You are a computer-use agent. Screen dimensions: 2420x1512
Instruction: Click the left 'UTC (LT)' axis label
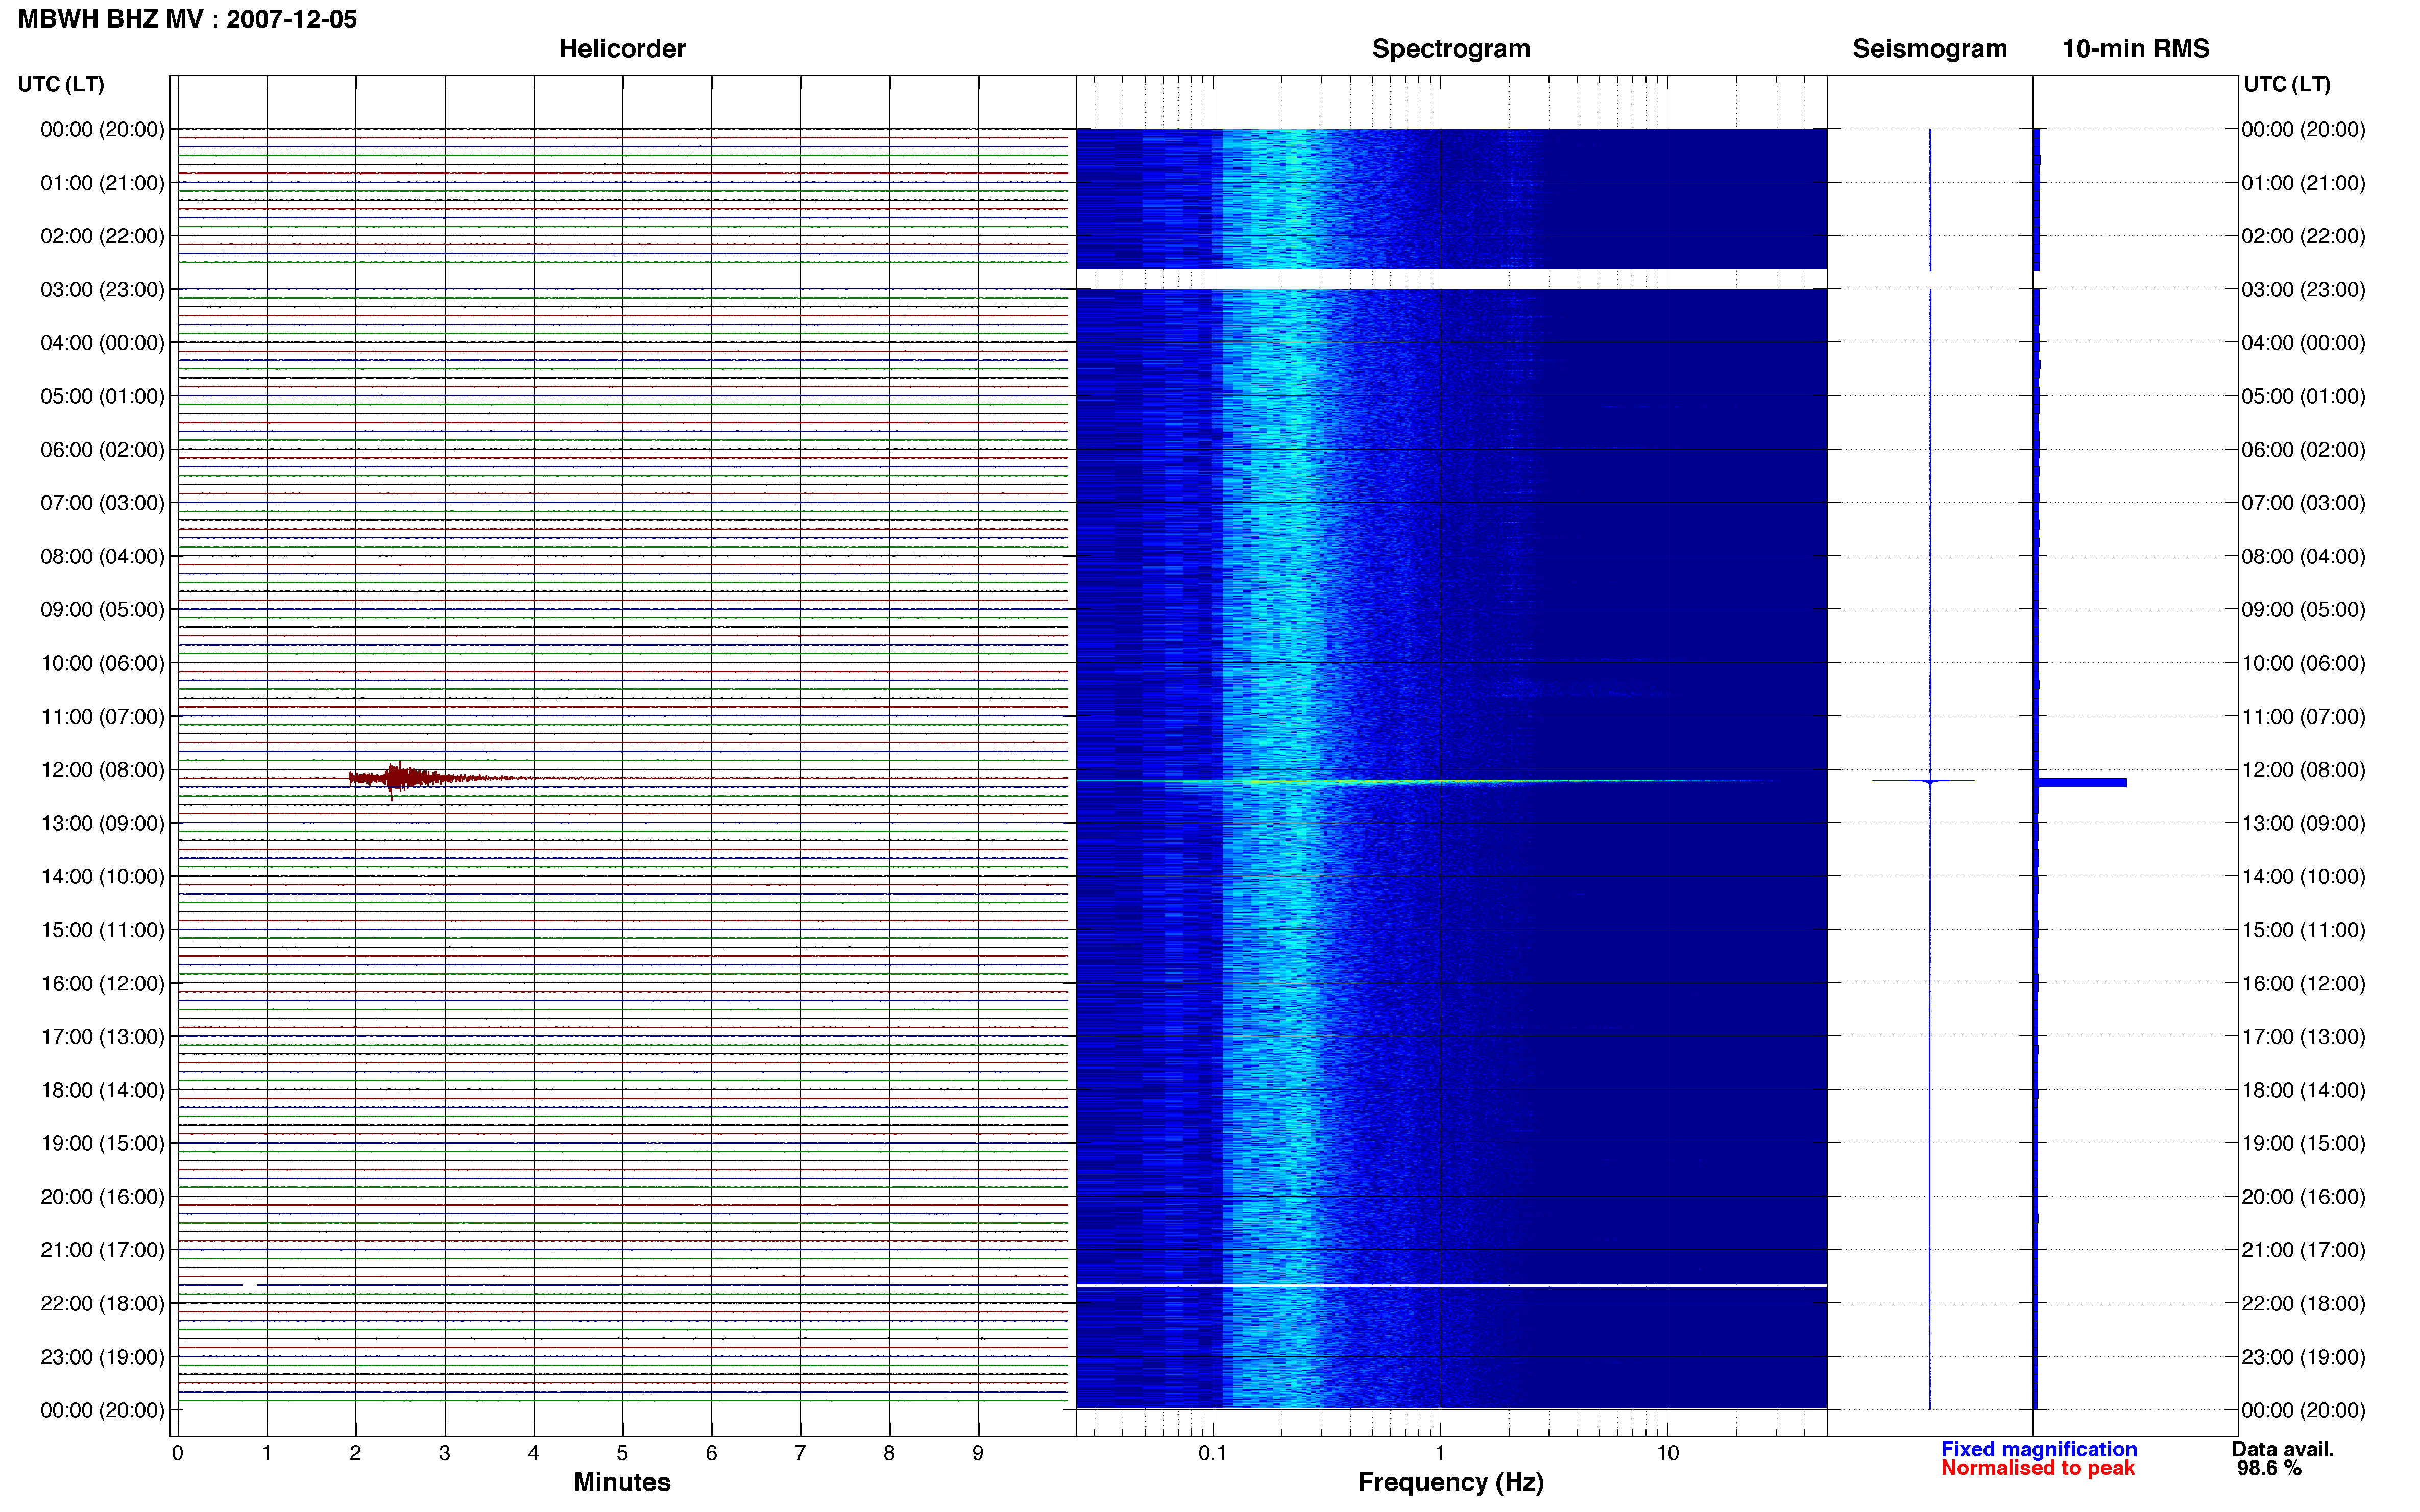61,84
